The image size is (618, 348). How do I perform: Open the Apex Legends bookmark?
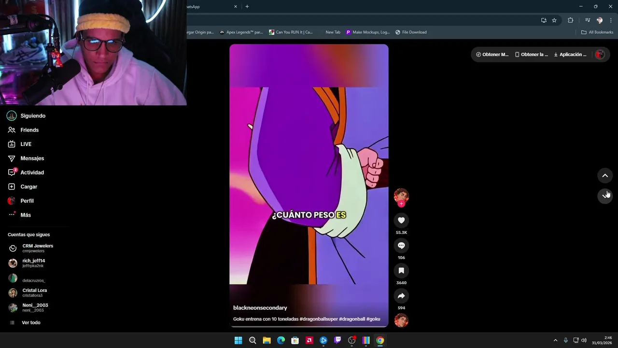tap(241, 32)
